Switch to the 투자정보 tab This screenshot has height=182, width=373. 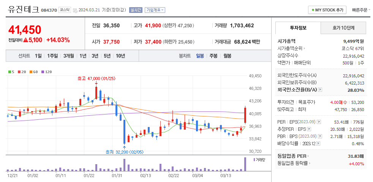coord(298,28)
